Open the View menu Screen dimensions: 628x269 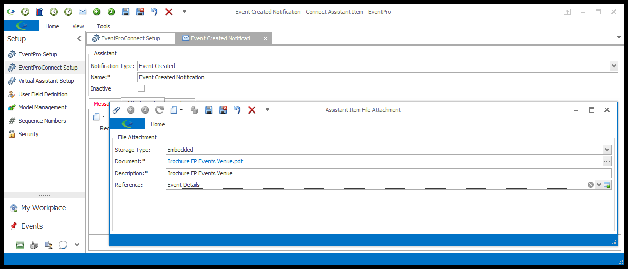[x=78, y=26]
